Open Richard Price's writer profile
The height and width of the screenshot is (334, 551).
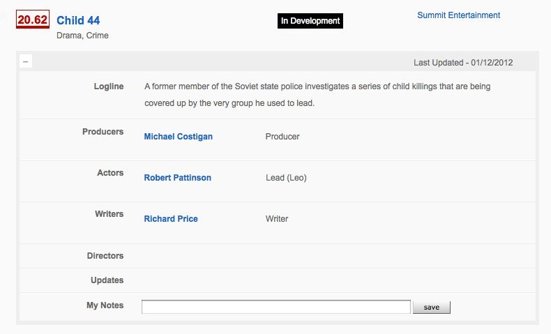coord(171,219)
